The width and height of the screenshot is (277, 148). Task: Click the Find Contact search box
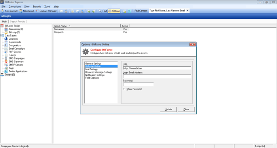167,11
